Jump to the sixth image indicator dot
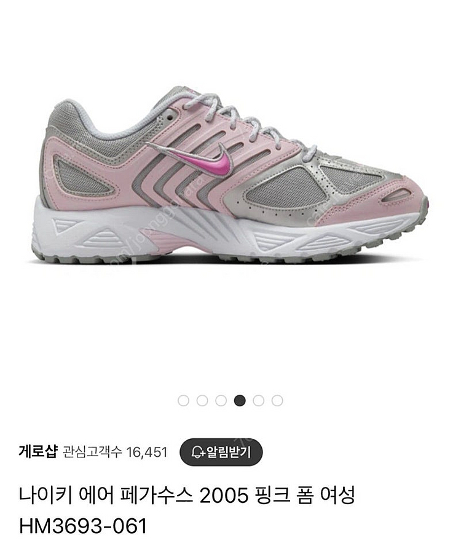This screenshot has height=549, width=461. point(277,400)
